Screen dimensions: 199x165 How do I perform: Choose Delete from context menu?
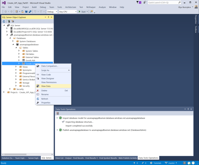coord(53,90)
